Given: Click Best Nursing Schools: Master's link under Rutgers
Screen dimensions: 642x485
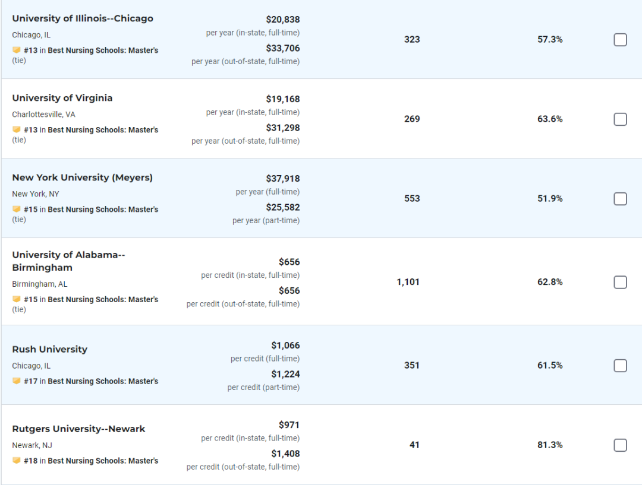Looking at the screenshot, I should pos(103,461).
